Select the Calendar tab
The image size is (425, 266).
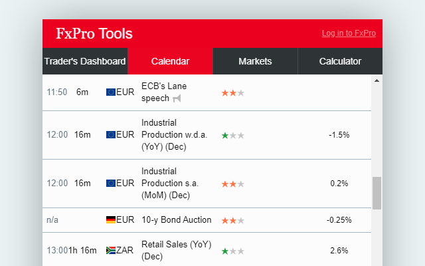coord(170,61)
